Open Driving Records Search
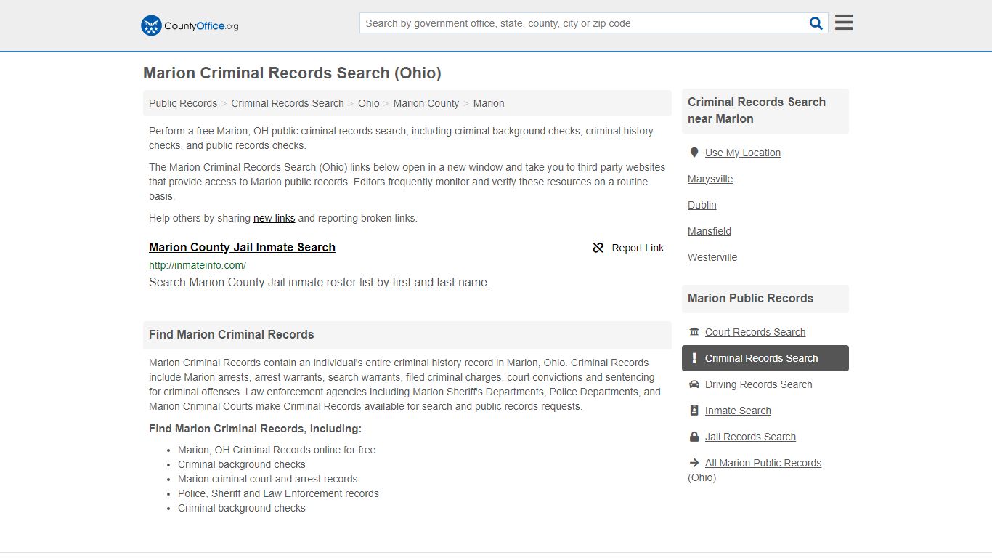The image size is (992, 558). pyautogui.click(x=759, y=384)
